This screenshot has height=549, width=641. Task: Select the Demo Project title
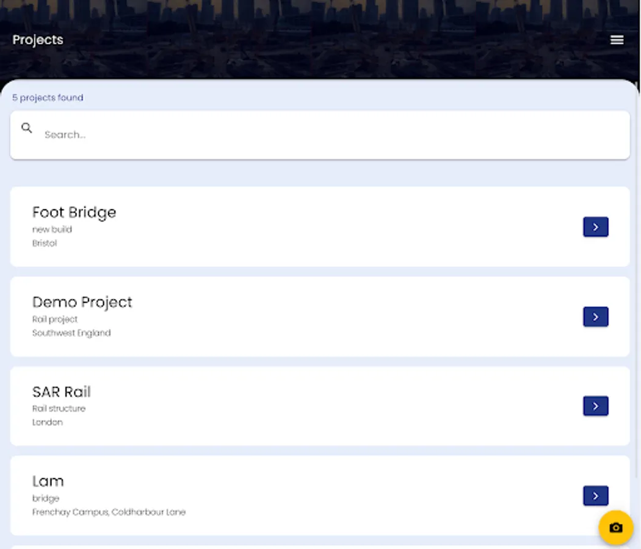point(82,302)
